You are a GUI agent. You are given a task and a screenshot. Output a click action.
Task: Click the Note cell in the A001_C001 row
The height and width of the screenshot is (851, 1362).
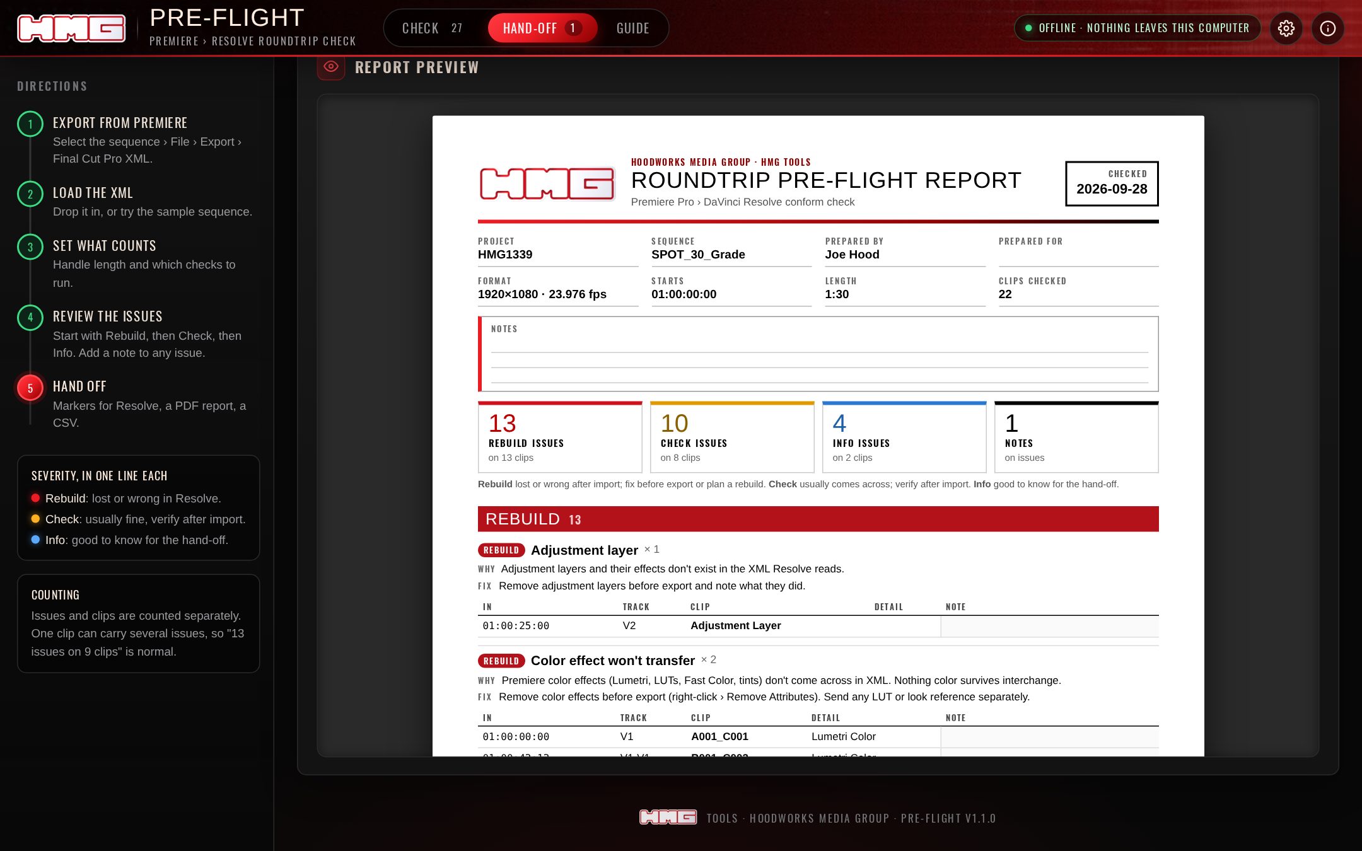[x=1049, y=737]
